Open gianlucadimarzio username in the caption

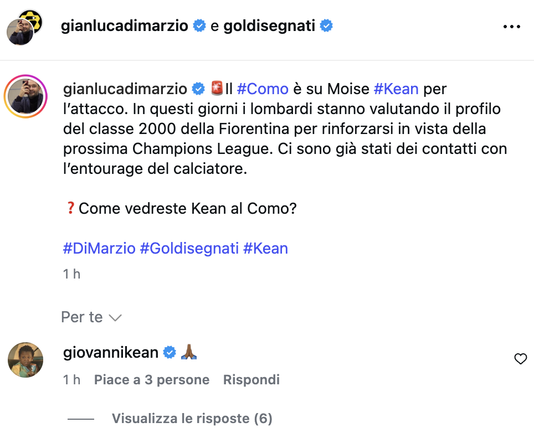point(125,89)
